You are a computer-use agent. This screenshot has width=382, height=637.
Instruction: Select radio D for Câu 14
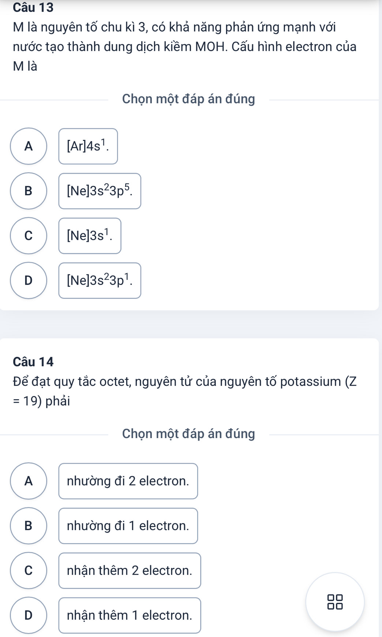point(29,615)
